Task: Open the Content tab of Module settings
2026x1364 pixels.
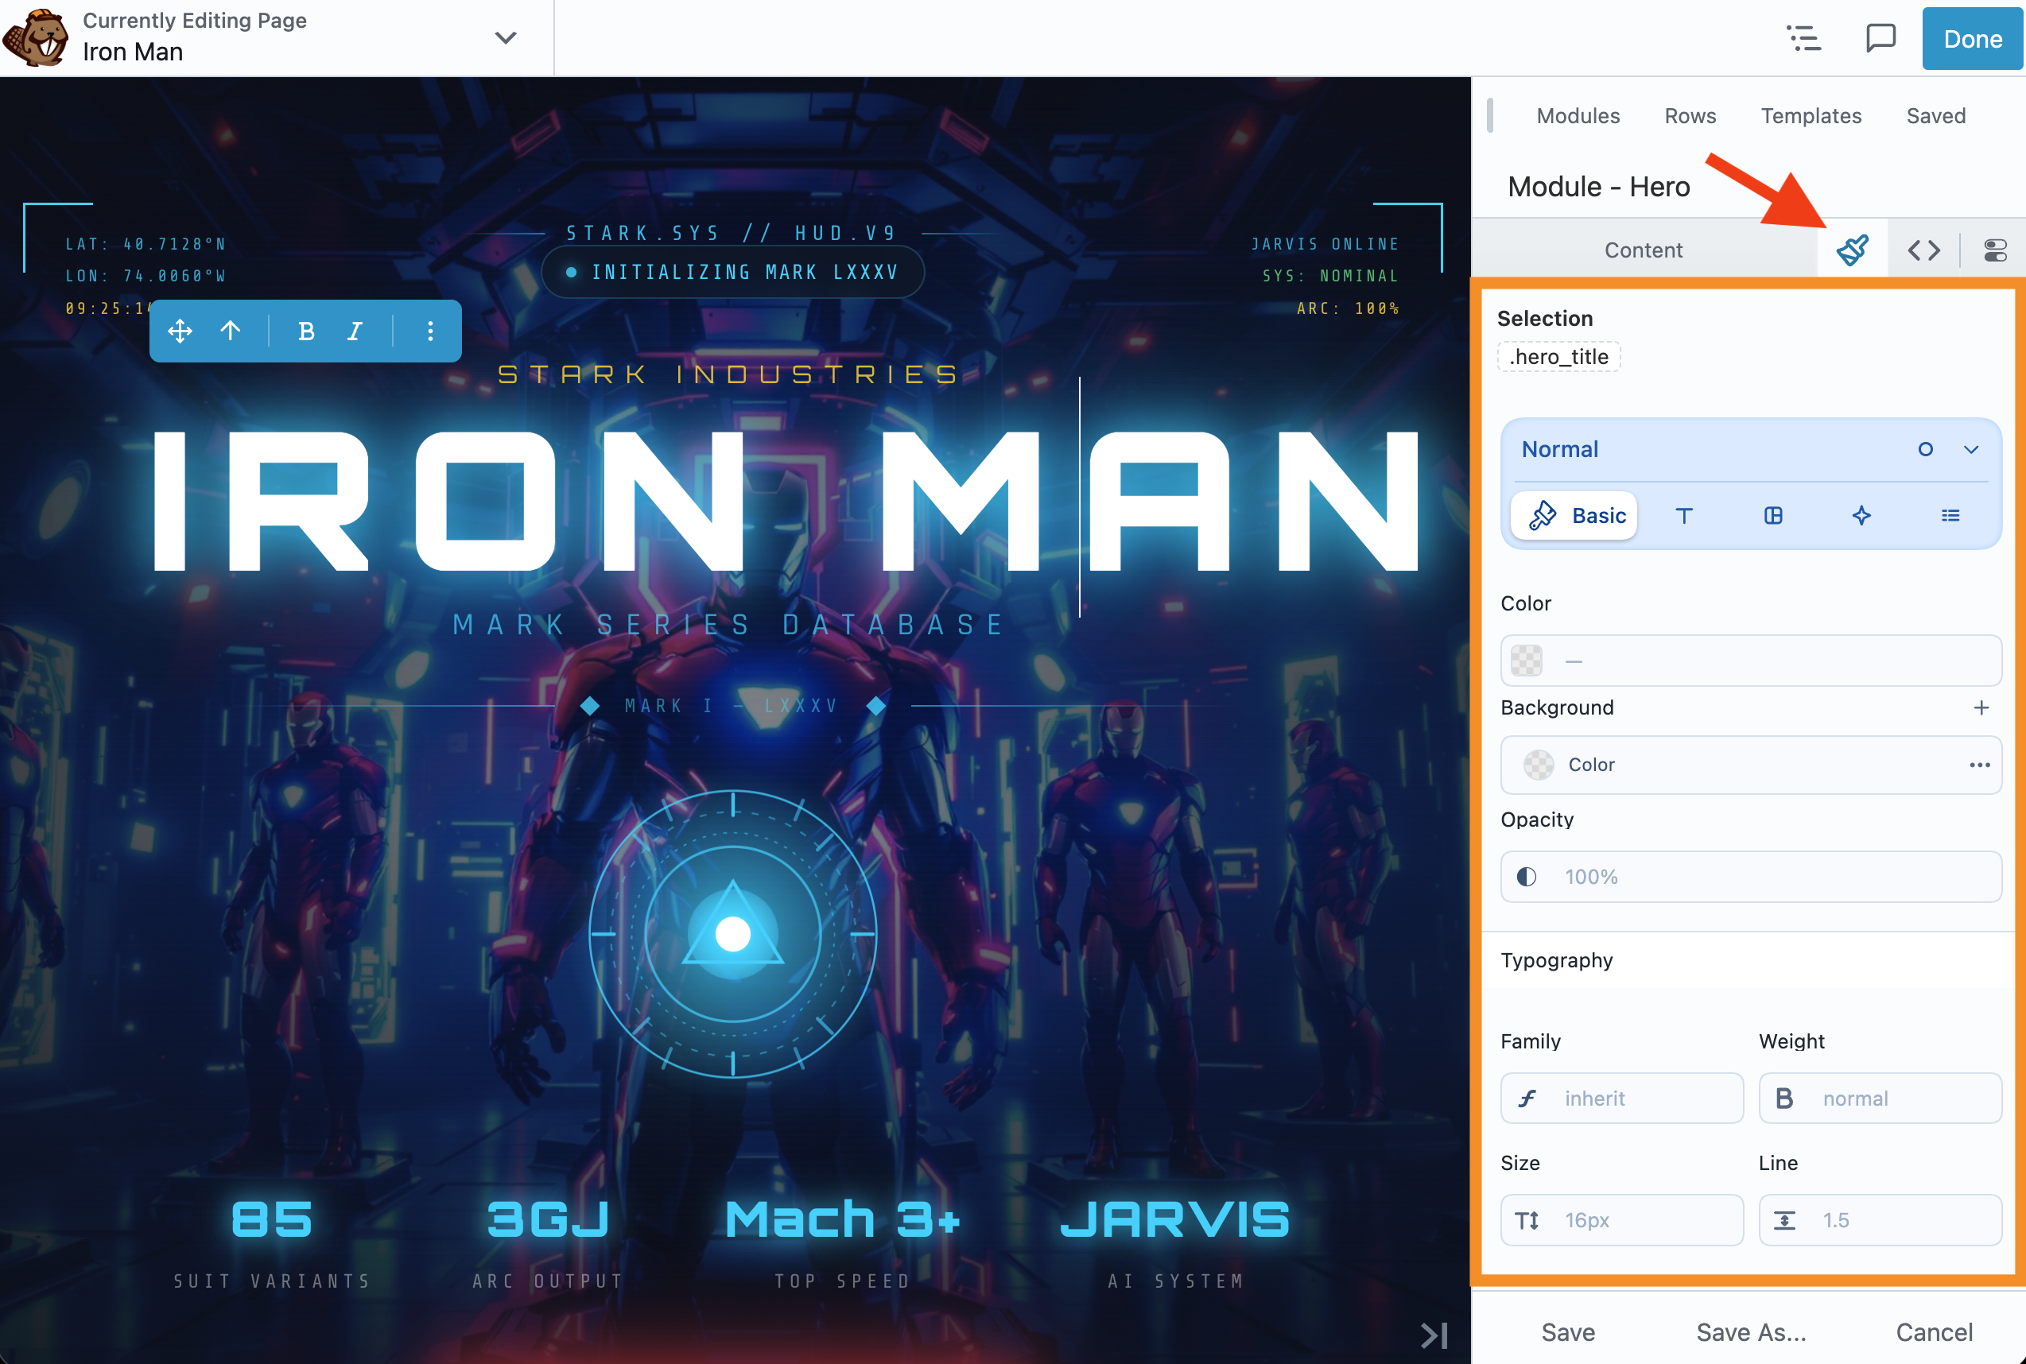Action: [1643, 250]
